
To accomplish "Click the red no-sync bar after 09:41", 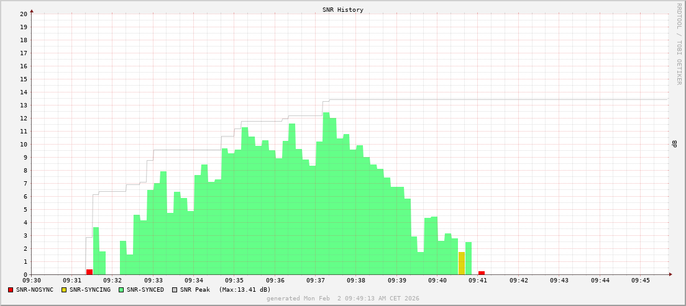I will (x=482, y=272).
